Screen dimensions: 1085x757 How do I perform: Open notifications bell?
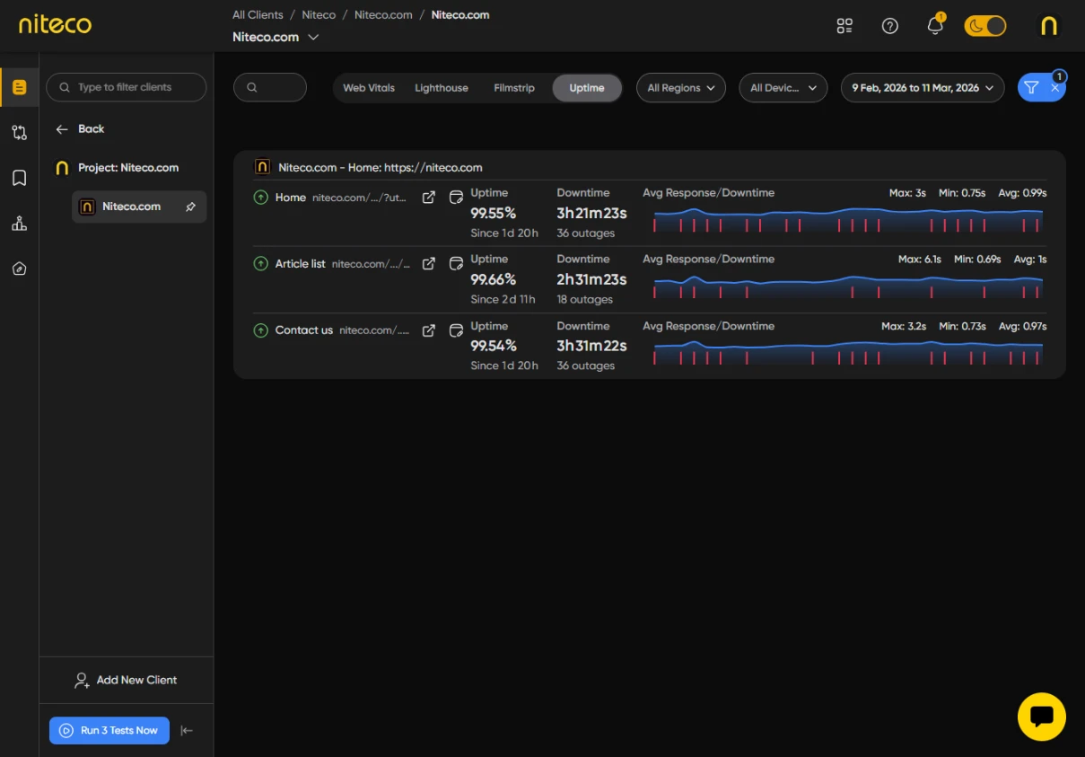pyautogui.click(x=935, y=25)
